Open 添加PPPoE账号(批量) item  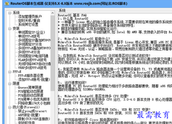coord(34,79)
